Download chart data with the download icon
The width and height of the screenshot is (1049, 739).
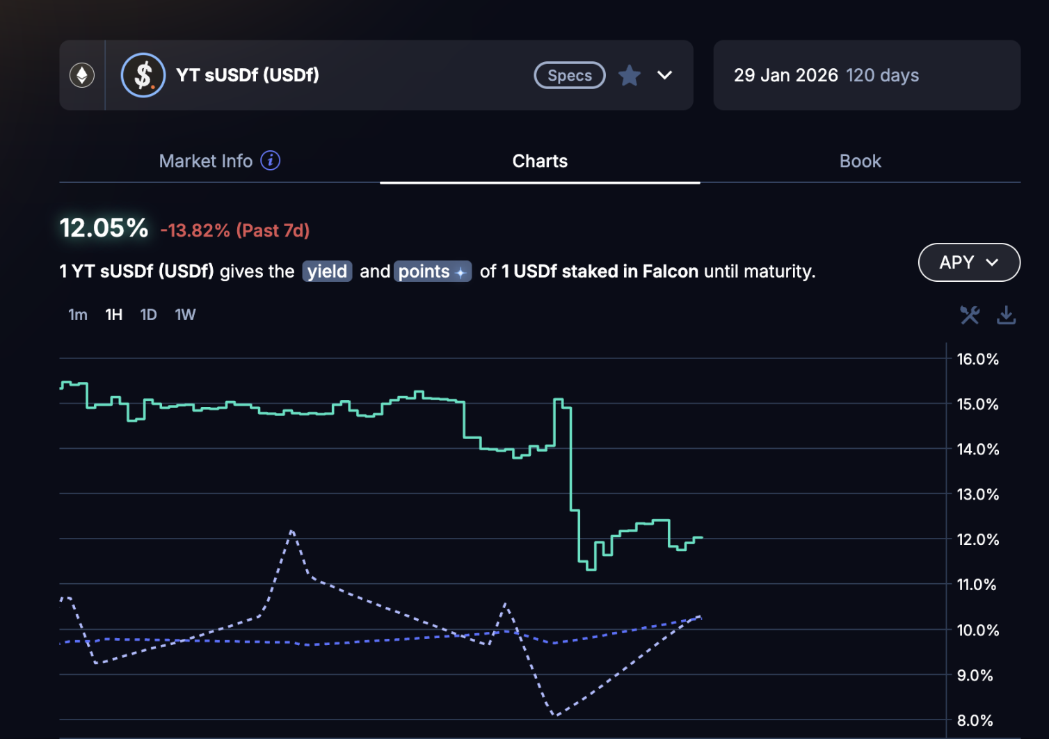coord(1006,315)
